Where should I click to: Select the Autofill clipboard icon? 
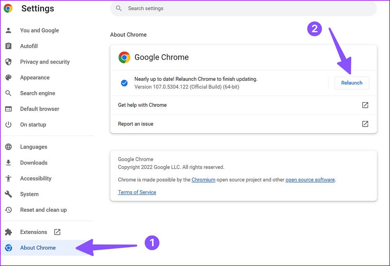point(8,46)
